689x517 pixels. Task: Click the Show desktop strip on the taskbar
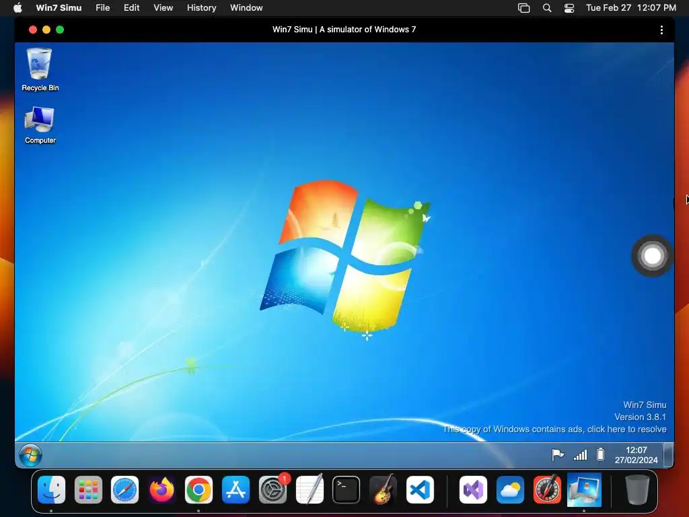click(x=668, y=455)
